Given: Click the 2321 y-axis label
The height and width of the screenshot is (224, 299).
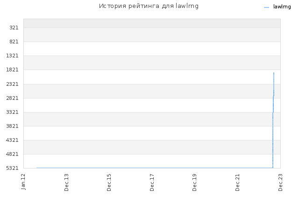Looking at the screenshot, I should click(13, 84).
